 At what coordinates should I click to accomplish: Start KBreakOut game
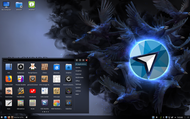click(x=21, y=104)
